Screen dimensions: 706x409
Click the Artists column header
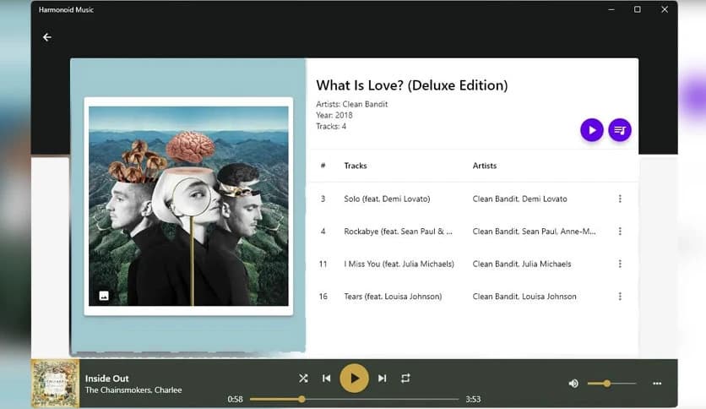pos(485,166)
